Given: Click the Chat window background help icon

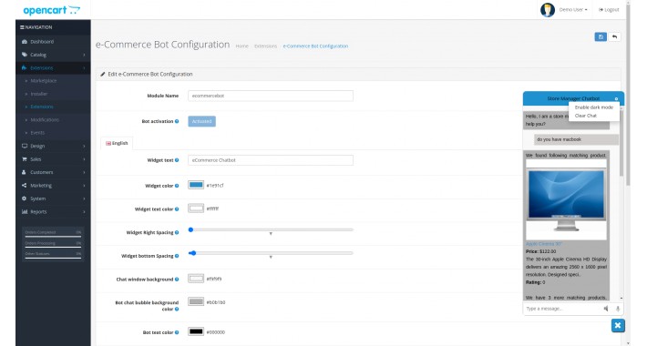Looking at the screenshot, I should coord(177,280).
